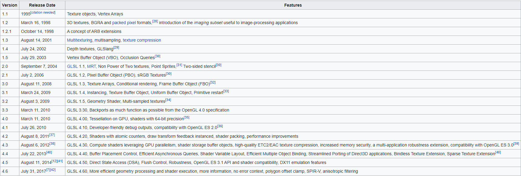Open reference [35] after 64-bit precision
The image size is (521, 176).
click(x=187, y=118)
